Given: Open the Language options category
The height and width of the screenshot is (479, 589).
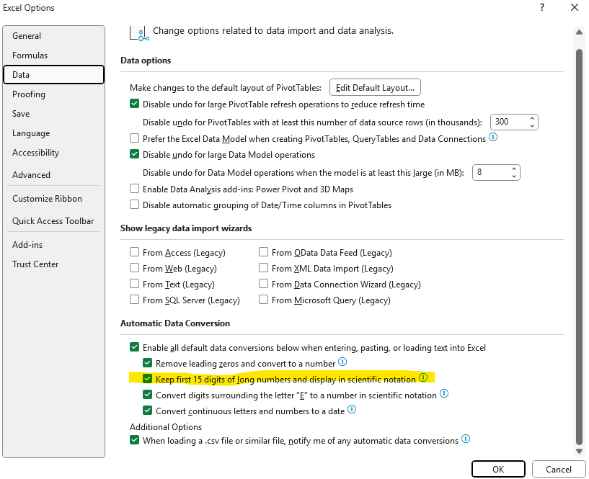Looking at the screenshot, I should (x=53, y=133).
